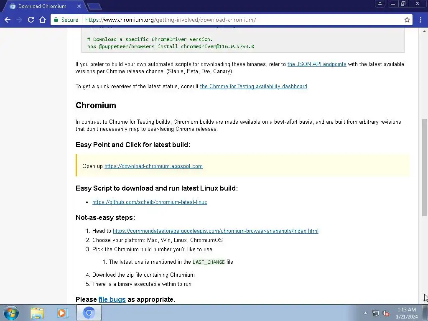Click the 'Choose your platform' step text
Image resolution: width=428 pixels, height=321 pixels.
pyautogui.click(x=158, y=240)
